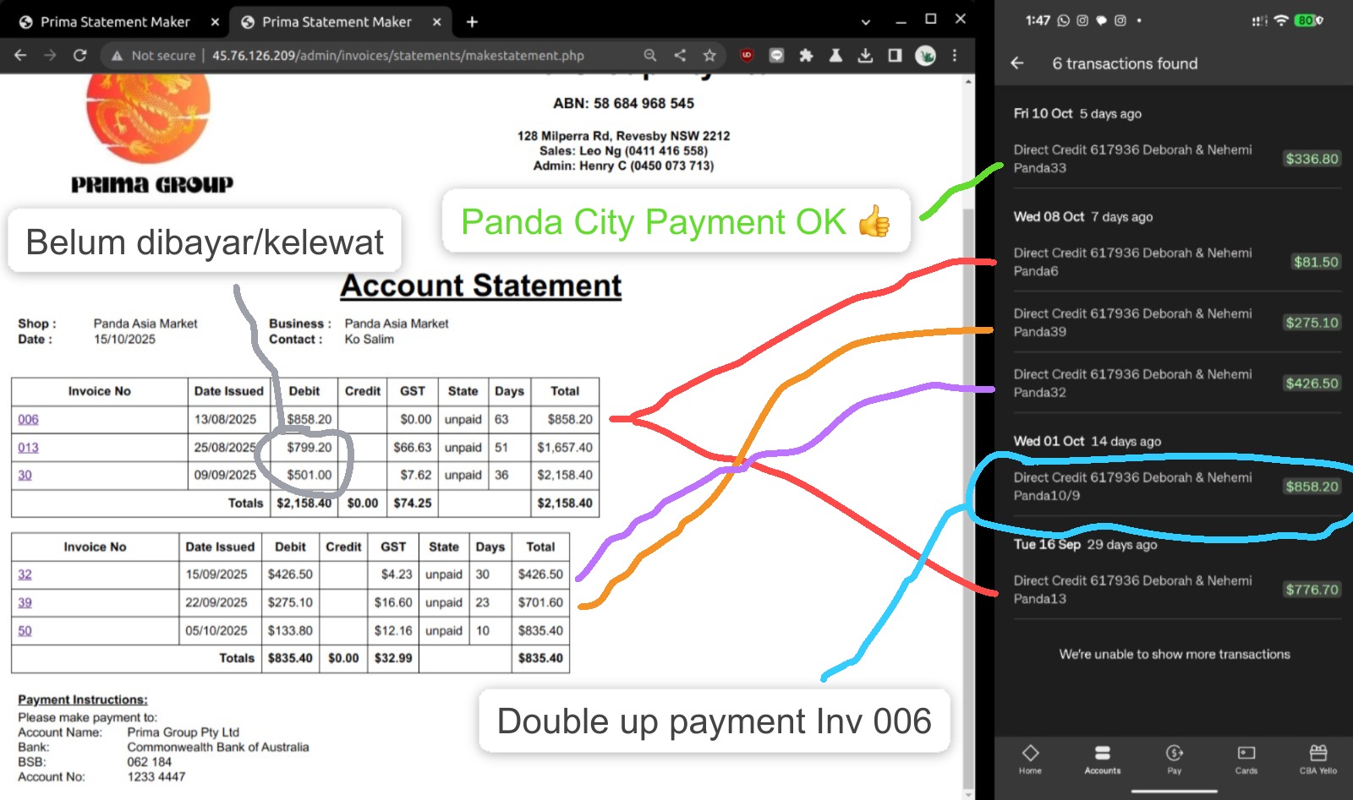Open the Chrome three-dot menu

pyautogui.click(x=955, y=56)
